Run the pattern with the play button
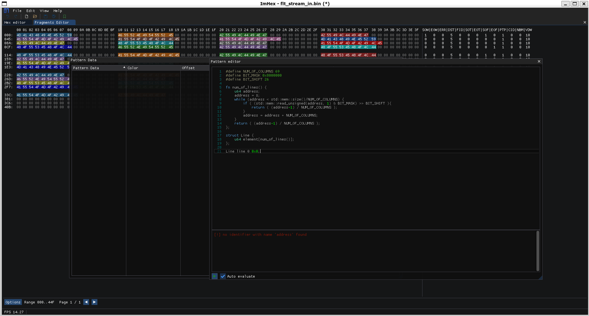This screenshot has height=316, width=589. [x=215, y=276]
